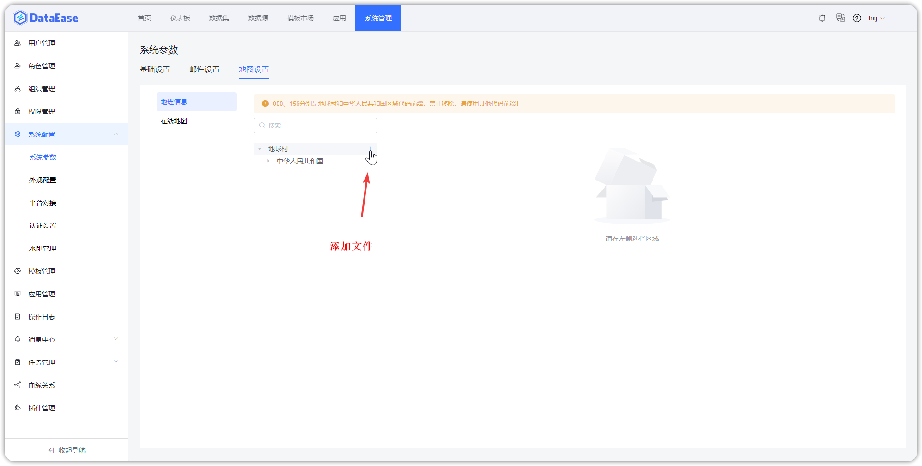922x466 pixels.
Task: Click the 系统配置 gear icon
Action: coord(18,134)
